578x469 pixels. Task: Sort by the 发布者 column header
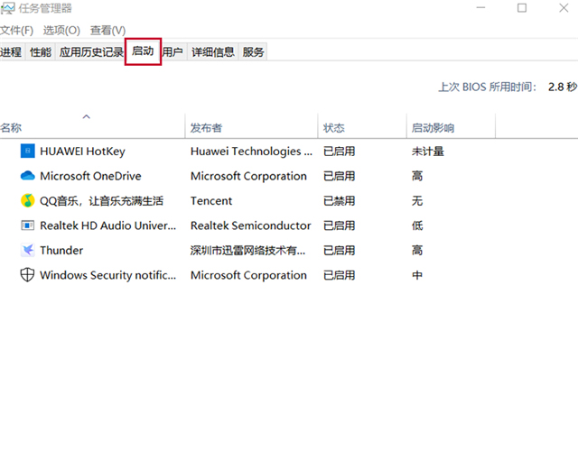251,127
